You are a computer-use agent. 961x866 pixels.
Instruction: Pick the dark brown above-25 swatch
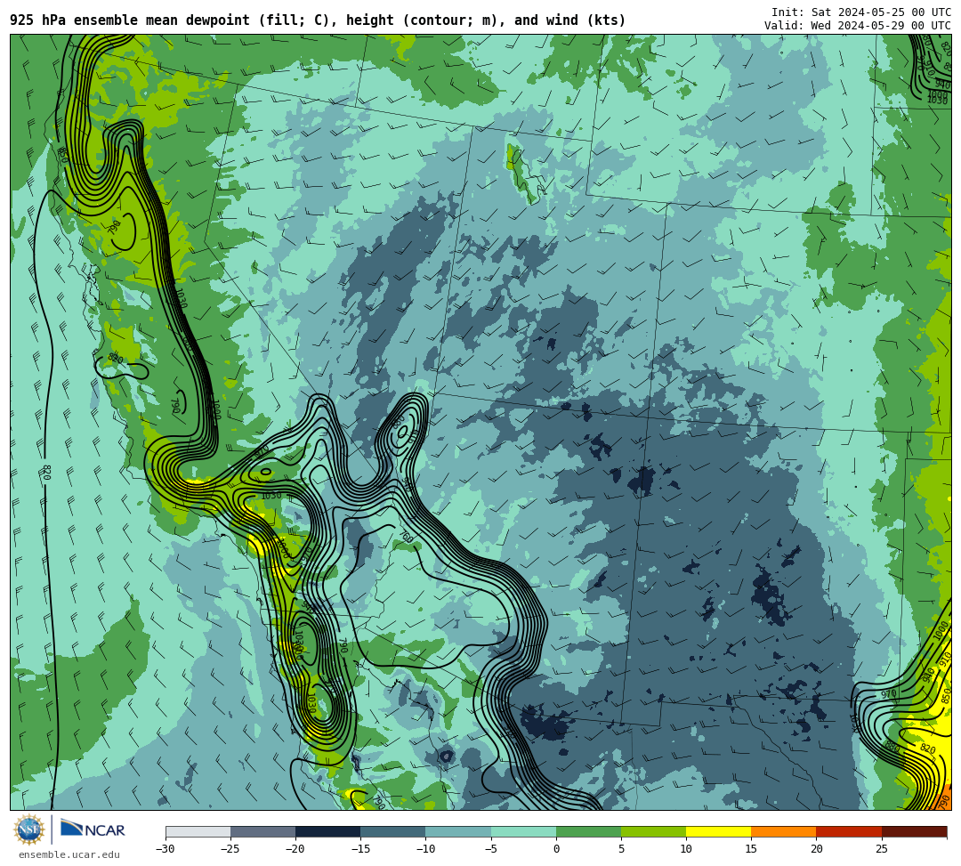coord(914,831)
